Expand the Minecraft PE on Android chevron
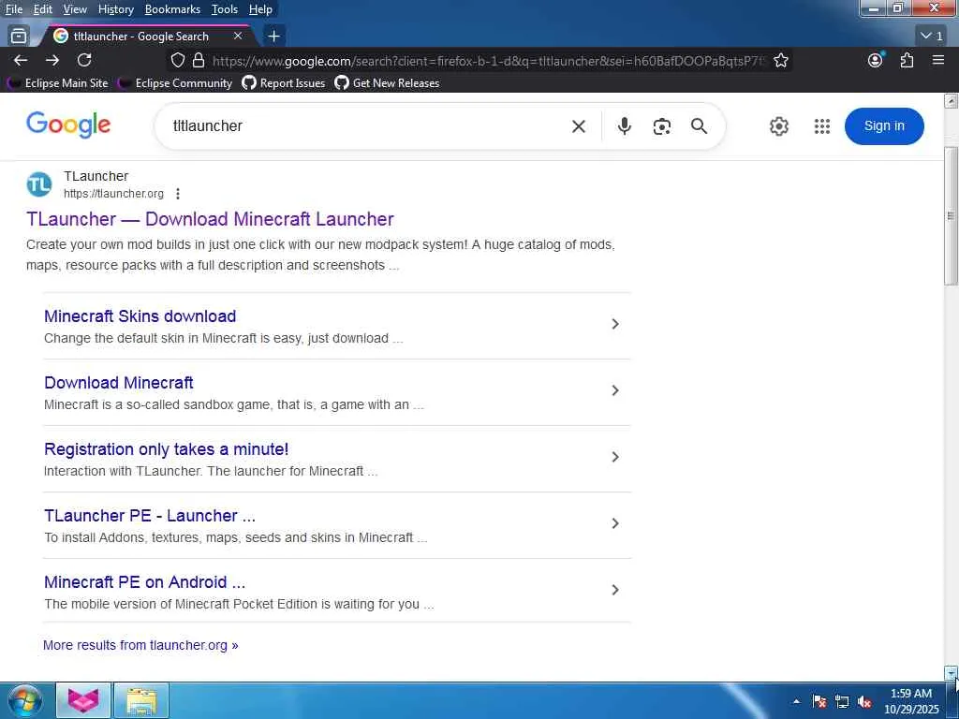 615,590
